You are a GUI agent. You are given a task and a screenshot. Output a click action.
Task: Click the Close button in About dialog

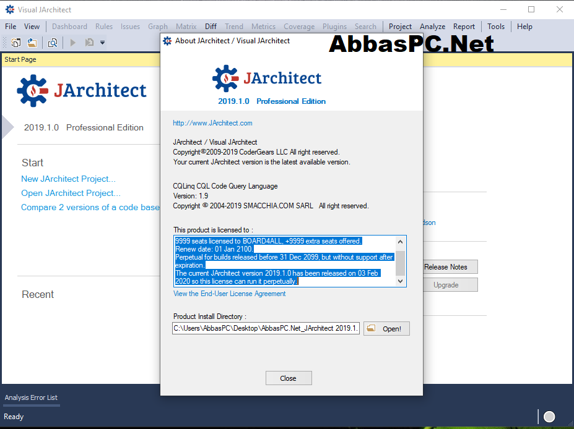pyautogui.click(x=289, y=378)
